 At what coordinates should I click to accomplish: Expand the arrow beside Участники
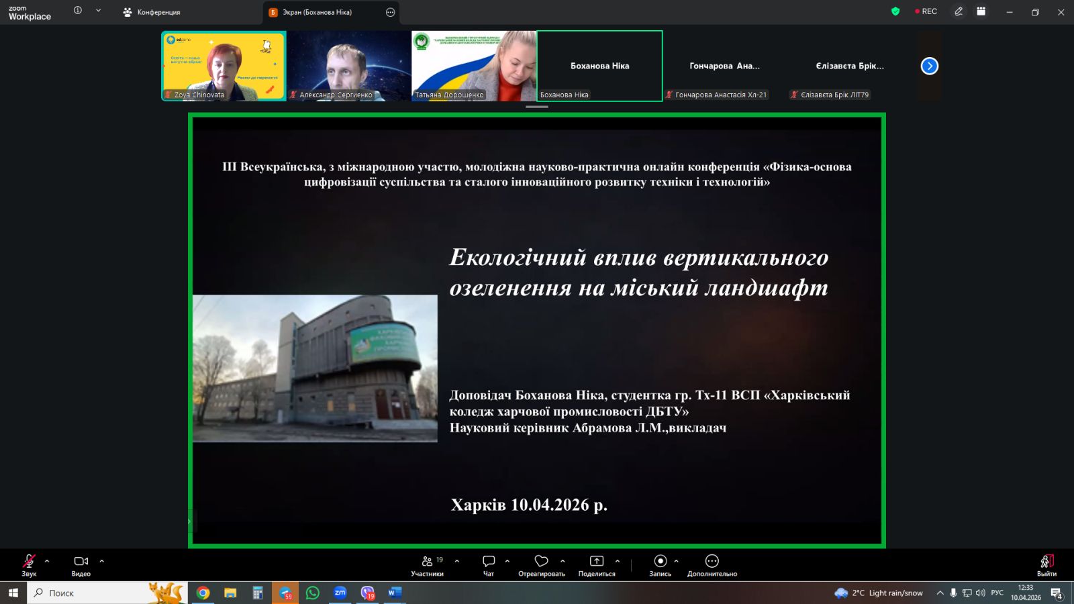[x=457, y=561]
